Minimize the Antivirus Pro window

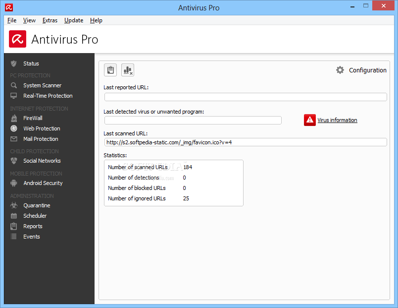(352, 6)
